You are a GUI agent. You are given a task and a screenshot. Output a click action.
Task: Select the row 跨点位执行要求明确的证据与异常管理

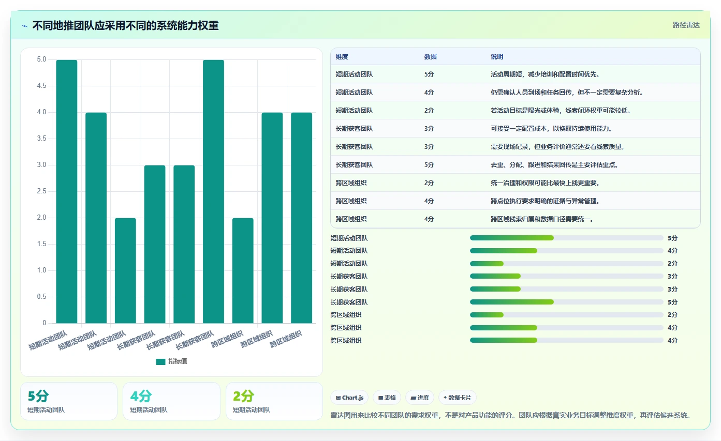point(515,201)
